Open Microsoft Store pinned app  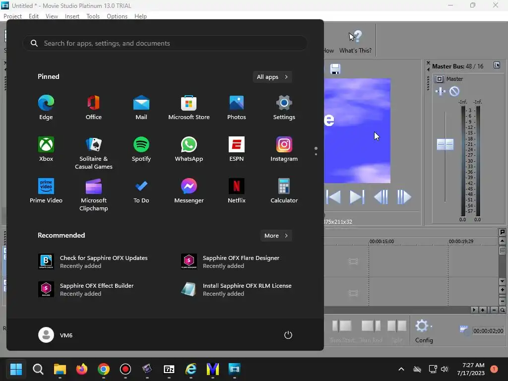point(189,108)
